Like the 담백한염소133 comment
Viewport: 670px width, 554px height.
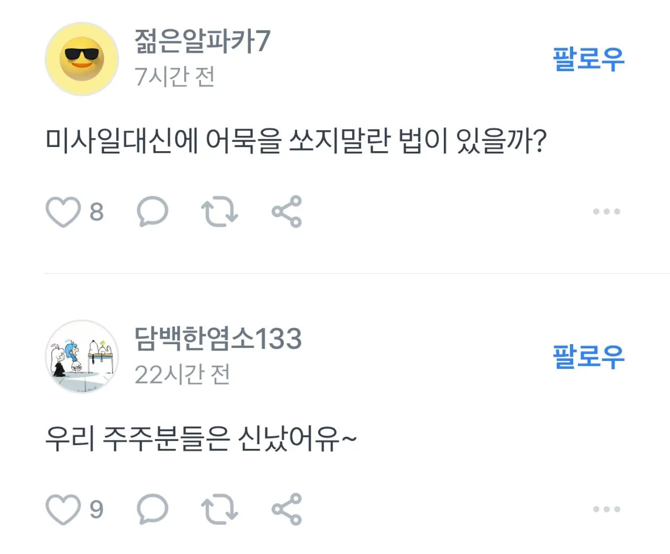(63, 510)
